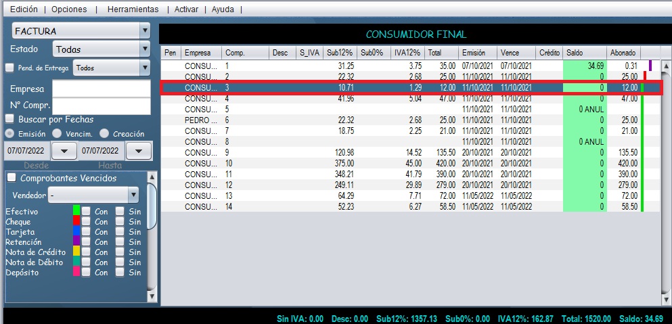Viewport: 672px width, 324px height.
Task: Sort by the Saldo column header
Action: click(584, 53)
